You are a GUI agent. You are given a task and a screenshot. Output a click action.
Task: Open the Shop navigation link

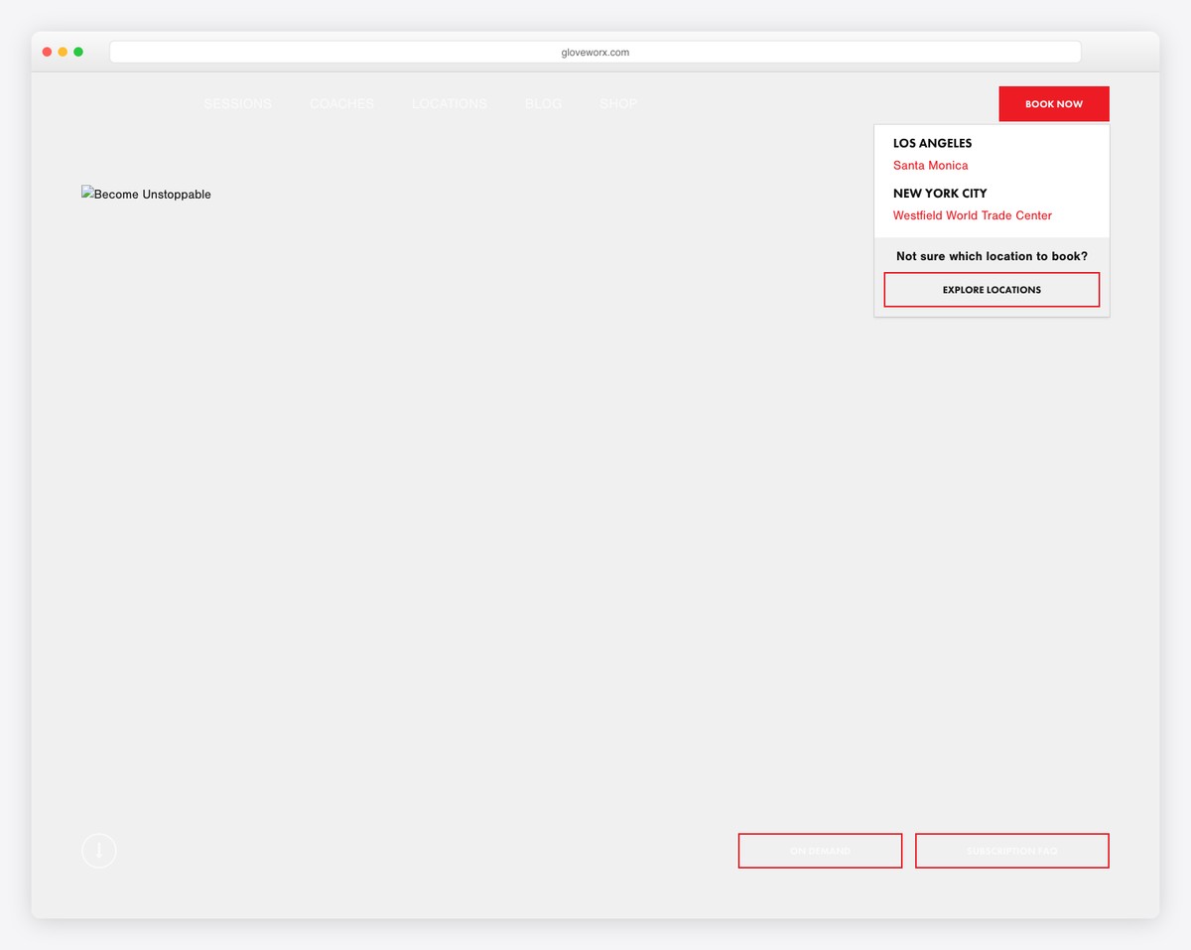click(x=618, y=103)
